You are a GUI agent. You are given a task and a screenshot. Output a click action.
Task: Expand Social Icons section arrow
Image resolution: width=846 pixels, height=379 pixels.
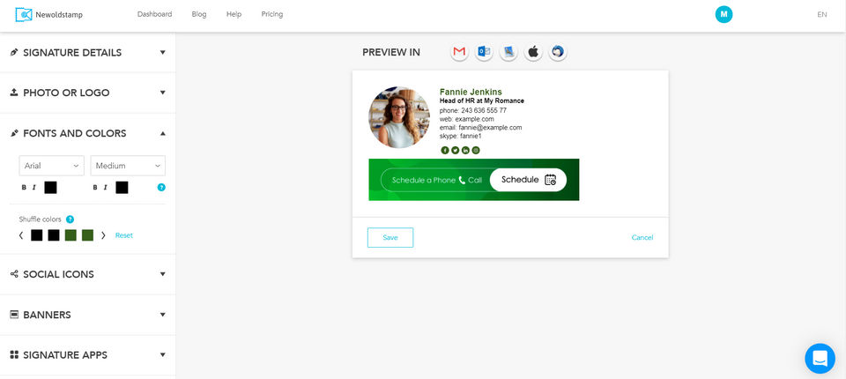pos(162,274)
